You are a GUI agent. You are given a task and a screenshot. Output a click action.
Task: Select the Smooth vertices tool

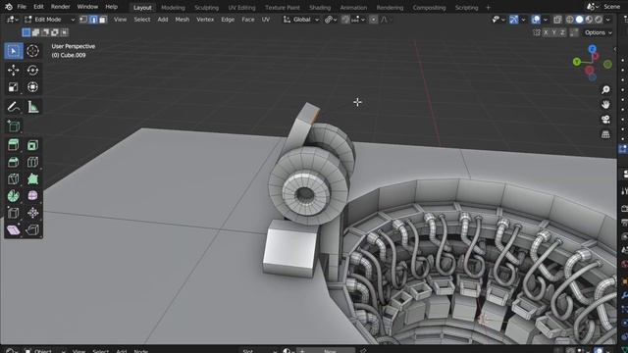tap(32, 196)
